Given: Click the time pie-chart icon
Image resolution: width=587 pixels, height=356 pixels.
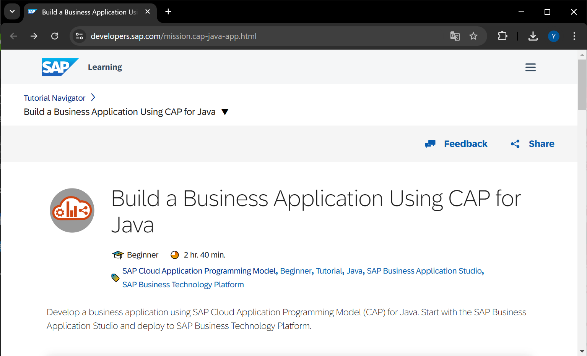Looking at the screenshot, I should coord(175,255).
